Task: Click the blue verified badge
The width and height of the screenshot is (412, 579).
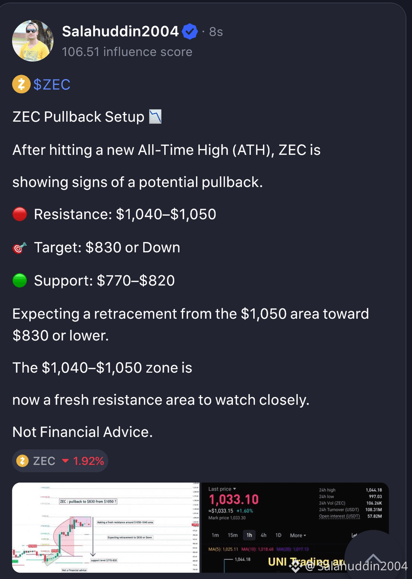Action: (190, 32)
